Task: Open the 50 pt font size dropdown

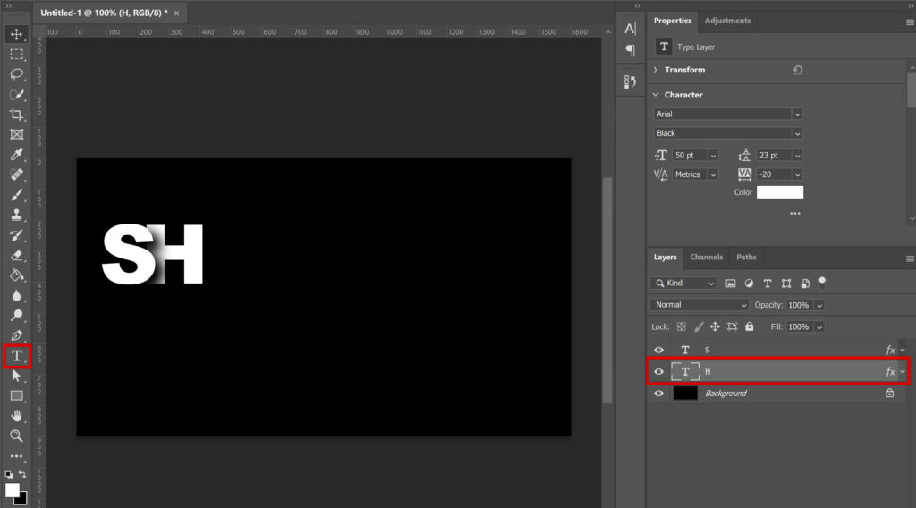Action: (713, 156)
